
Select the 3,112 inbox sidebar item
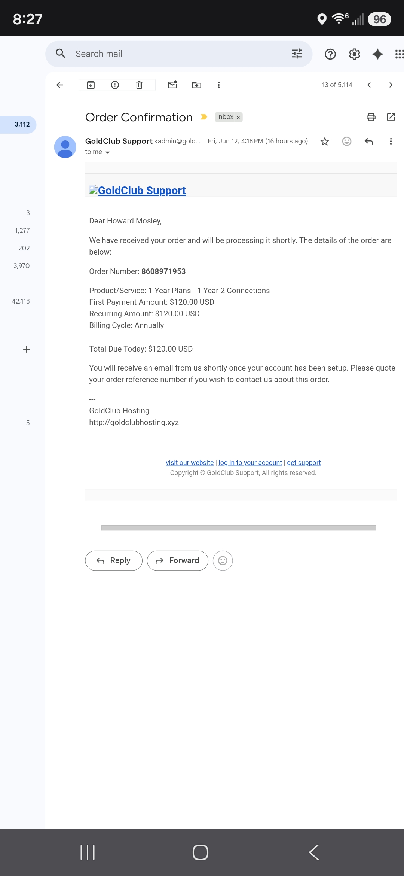pos(18,124)
